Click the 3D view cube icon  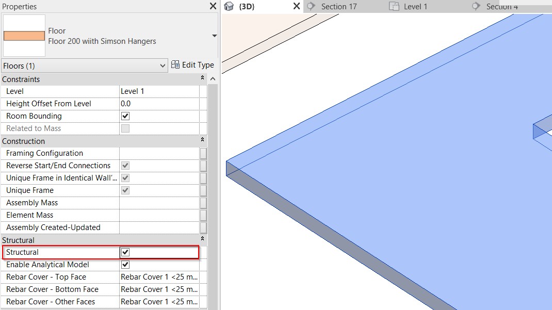[x=229, y=7]
